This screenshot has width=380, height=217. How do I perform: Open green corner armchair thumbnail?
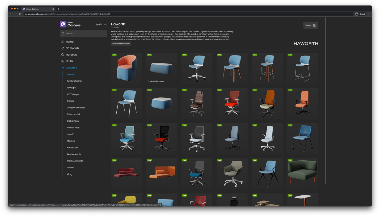[x=302, y=174]
